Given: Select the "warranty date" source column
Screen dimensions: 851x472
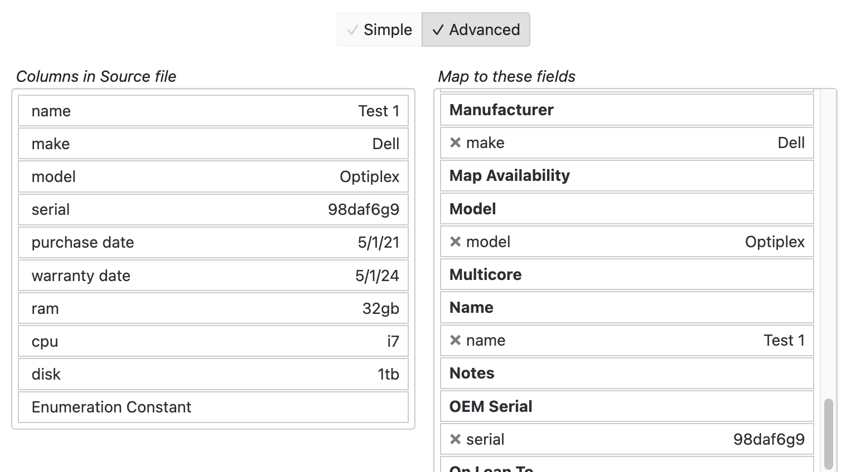Looking at the screenshot, I should pos(214,276).
